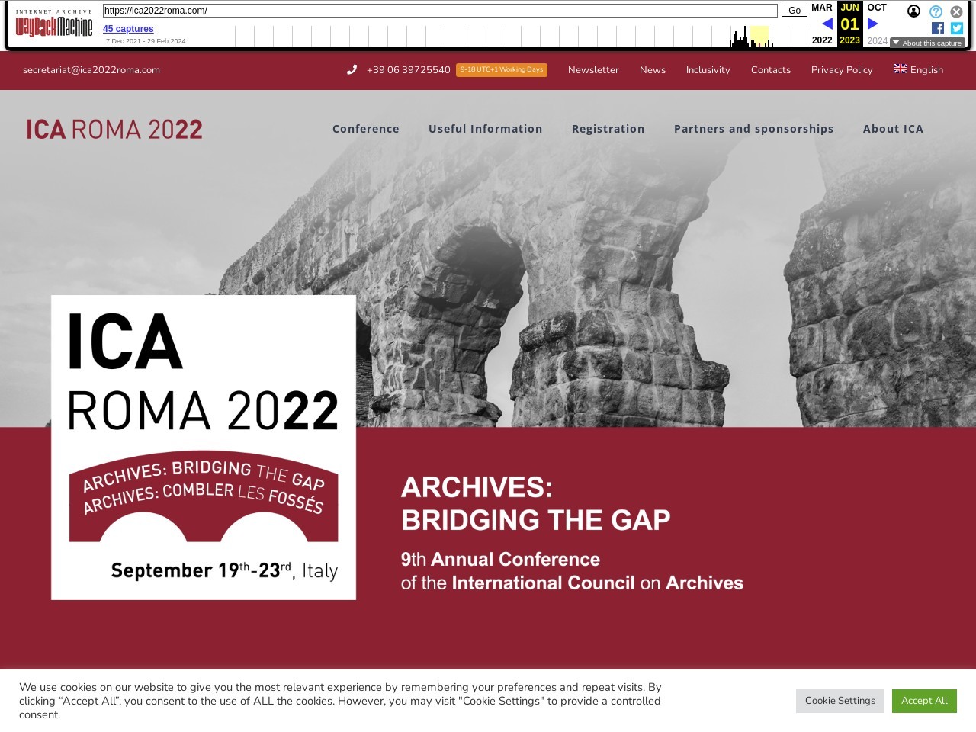Open Cookie Settings
Viewport: 976px width, 732px height.
(x=840, y=701)
